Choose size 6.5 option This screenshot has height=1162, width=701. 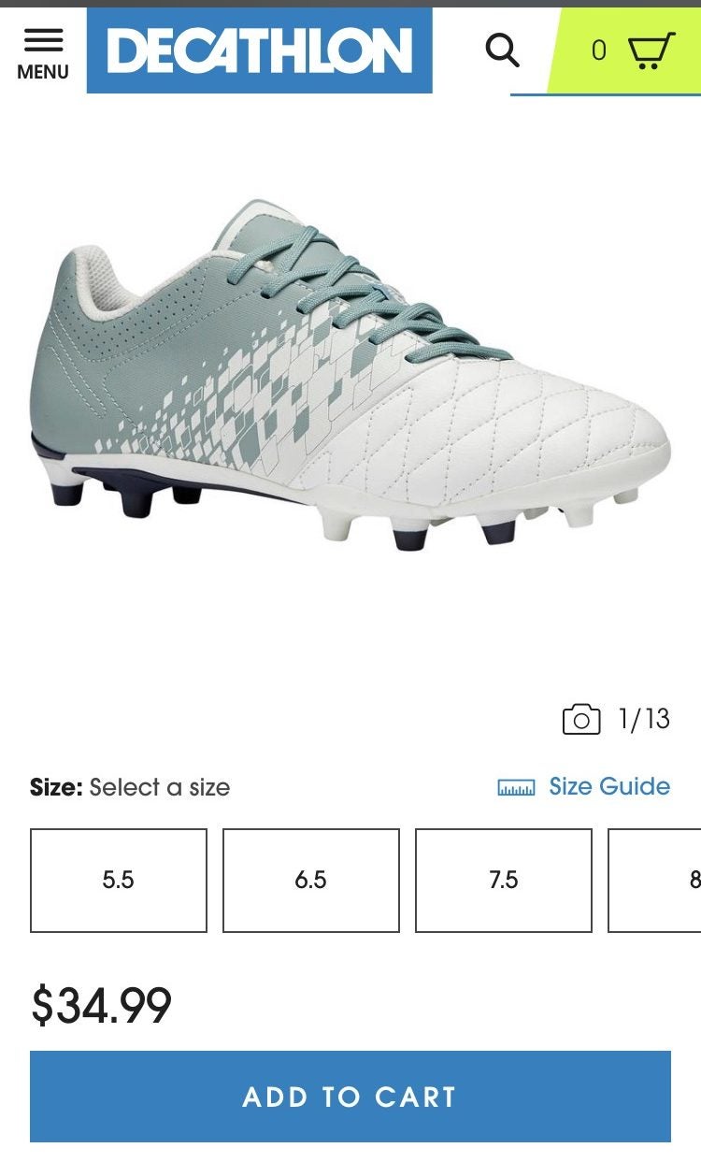pyautogui.click(x=311, y=881)
